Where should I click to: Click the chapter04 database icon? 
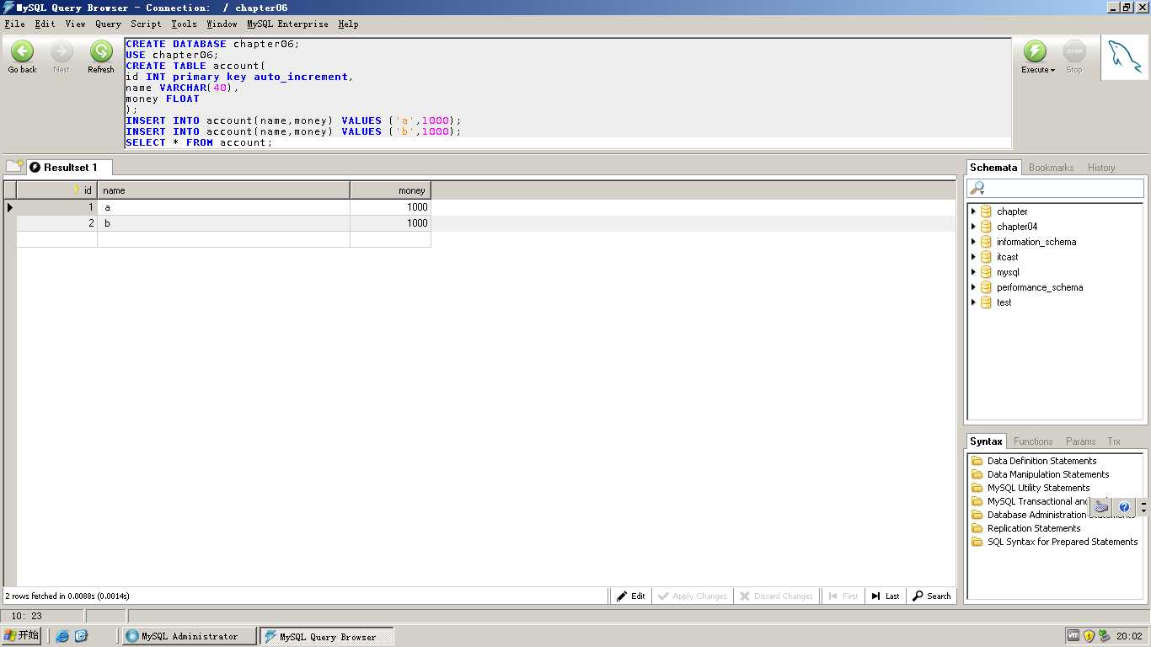pyautogui.click(x=986, y=227)
